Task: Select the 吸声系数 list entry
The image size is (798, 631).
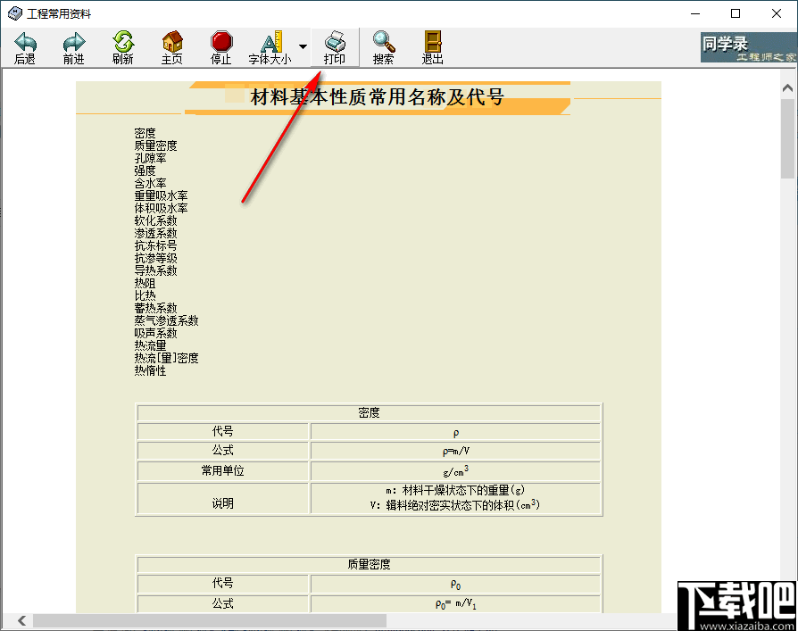Action: [155, 333]
